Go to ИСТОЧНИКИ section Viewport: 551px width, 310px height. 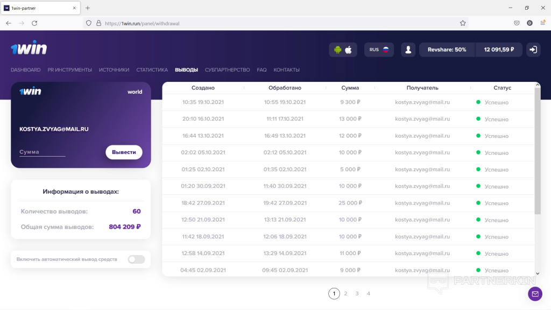(114, 70)
